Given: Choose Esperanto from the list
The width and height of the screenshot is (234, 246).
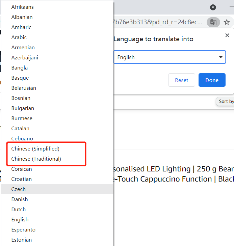Looking at the screenshot, I should click(x=57, y=230).
